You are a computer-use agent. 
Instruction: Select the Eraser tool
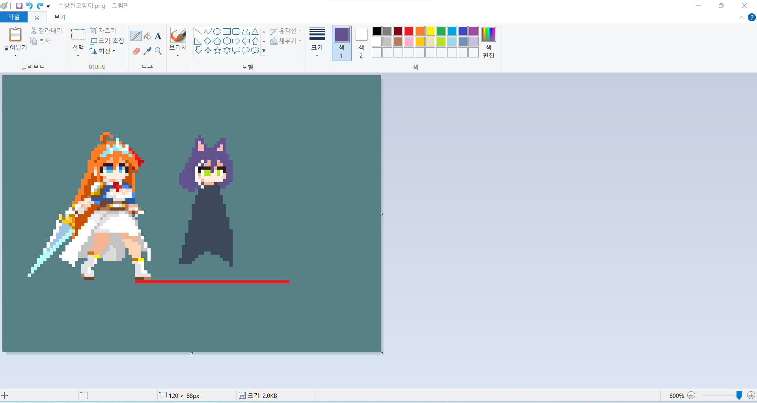click(x=136, y=51)
